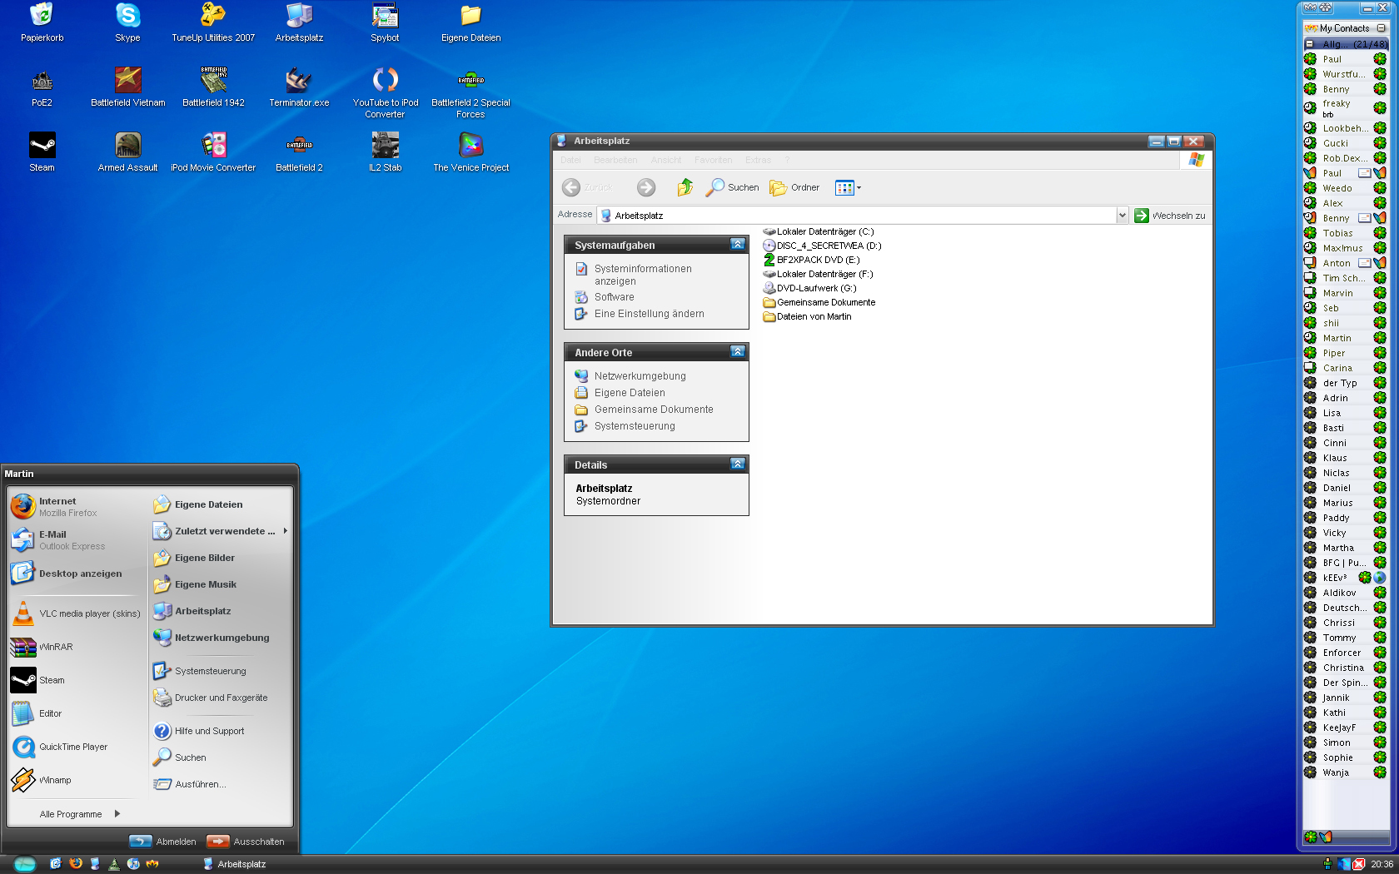Launch Battlefield 2 Special Forces icon
The image size is (1399, 874).
(x=470, y=92)
